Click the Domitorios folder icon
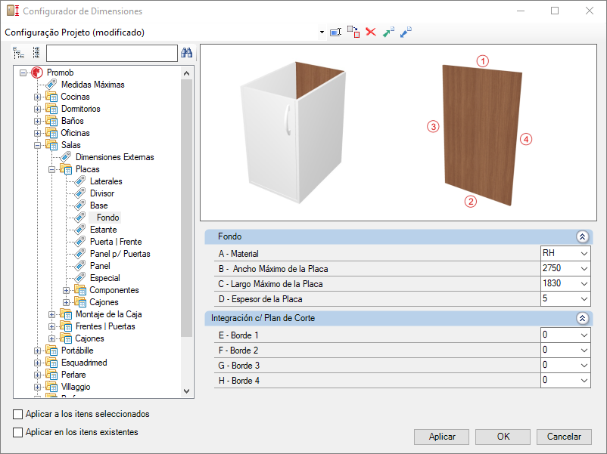Image resolution: width=607 pixels, height=454 pixels. coord(51,109)
